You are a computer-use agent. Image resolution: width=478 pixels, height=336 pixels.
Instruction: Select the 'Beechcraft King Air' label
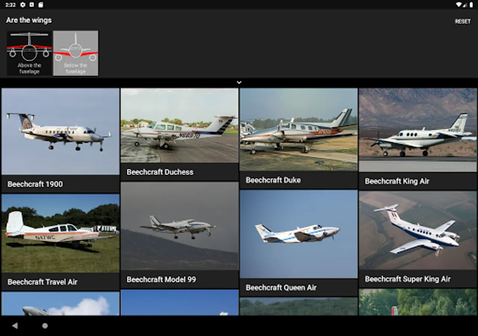click(x=397, y=181)
